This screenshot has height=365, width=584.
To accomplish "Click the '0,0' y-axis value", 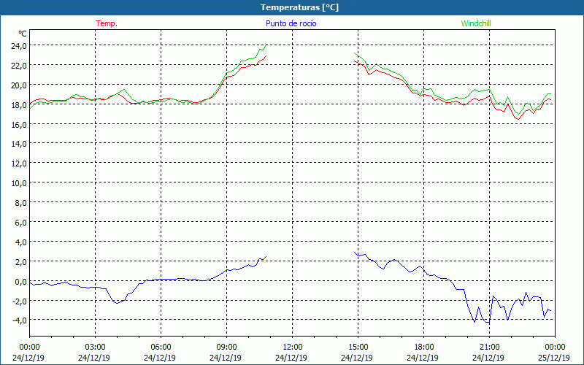I will [21, 282].
